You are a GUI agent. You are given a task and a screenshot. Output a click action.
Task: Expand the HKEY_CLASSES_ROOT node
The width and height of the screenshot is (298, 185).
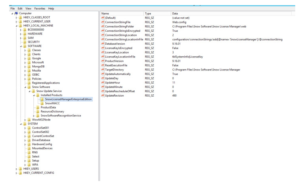(x=17, y=17)
